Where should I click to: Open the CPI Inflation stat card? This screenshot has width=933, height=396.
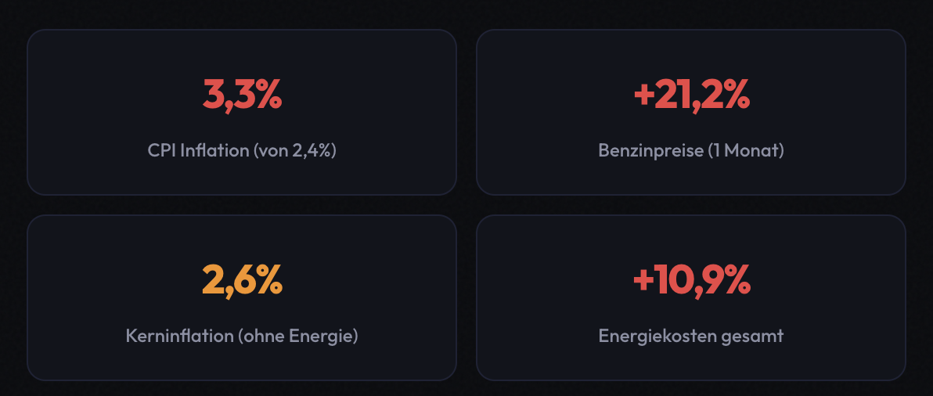tap(242, 112)
